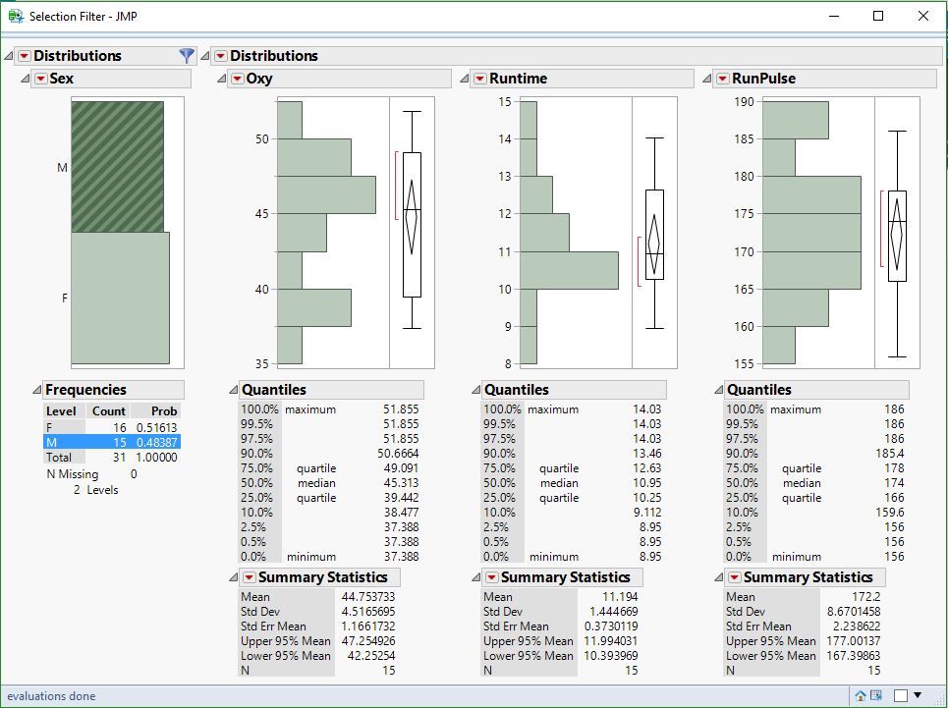Image resolution: width=948 pixels, height=708 pixels.
Task: Collapse the Sex outline
Action: point(25,79)
